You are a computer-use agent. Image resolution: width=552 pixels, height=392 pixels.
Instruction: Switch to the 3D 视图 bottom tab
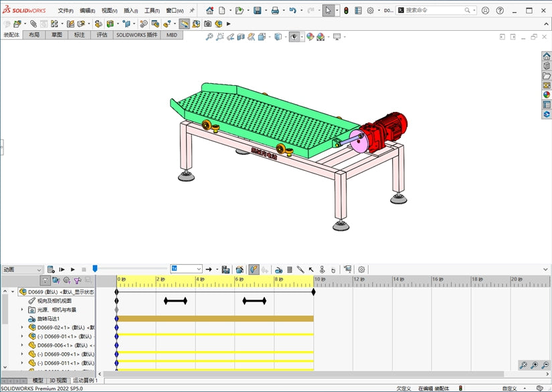[58, 381]
